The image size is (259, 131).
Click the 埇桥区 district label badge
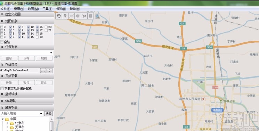218,110
